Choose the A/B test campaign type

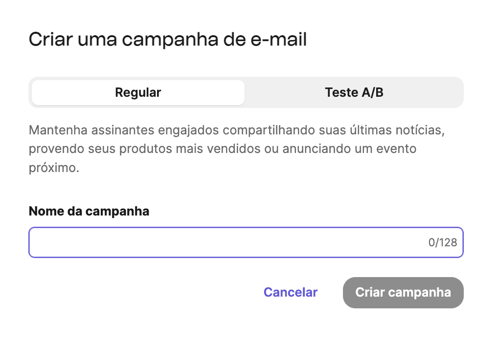354,92
